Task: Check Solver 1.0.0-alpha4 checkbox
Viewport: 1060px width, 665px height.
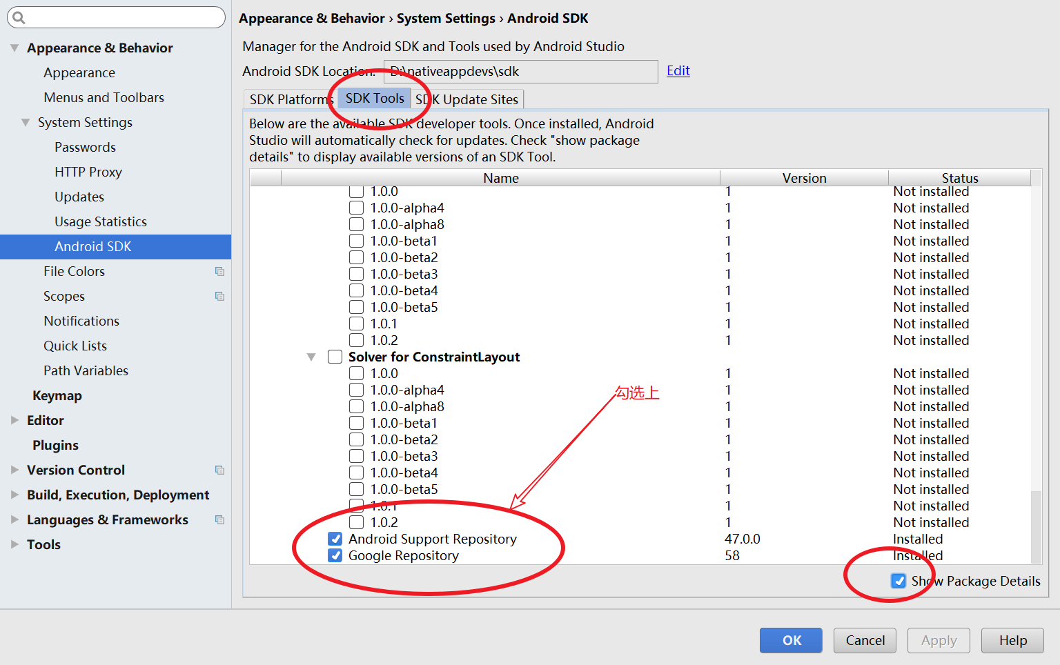Action: tap(356, 390)
